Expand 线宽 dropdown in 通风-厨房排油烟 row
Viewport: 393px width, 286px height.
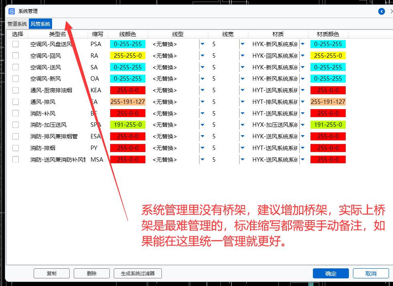242,90
